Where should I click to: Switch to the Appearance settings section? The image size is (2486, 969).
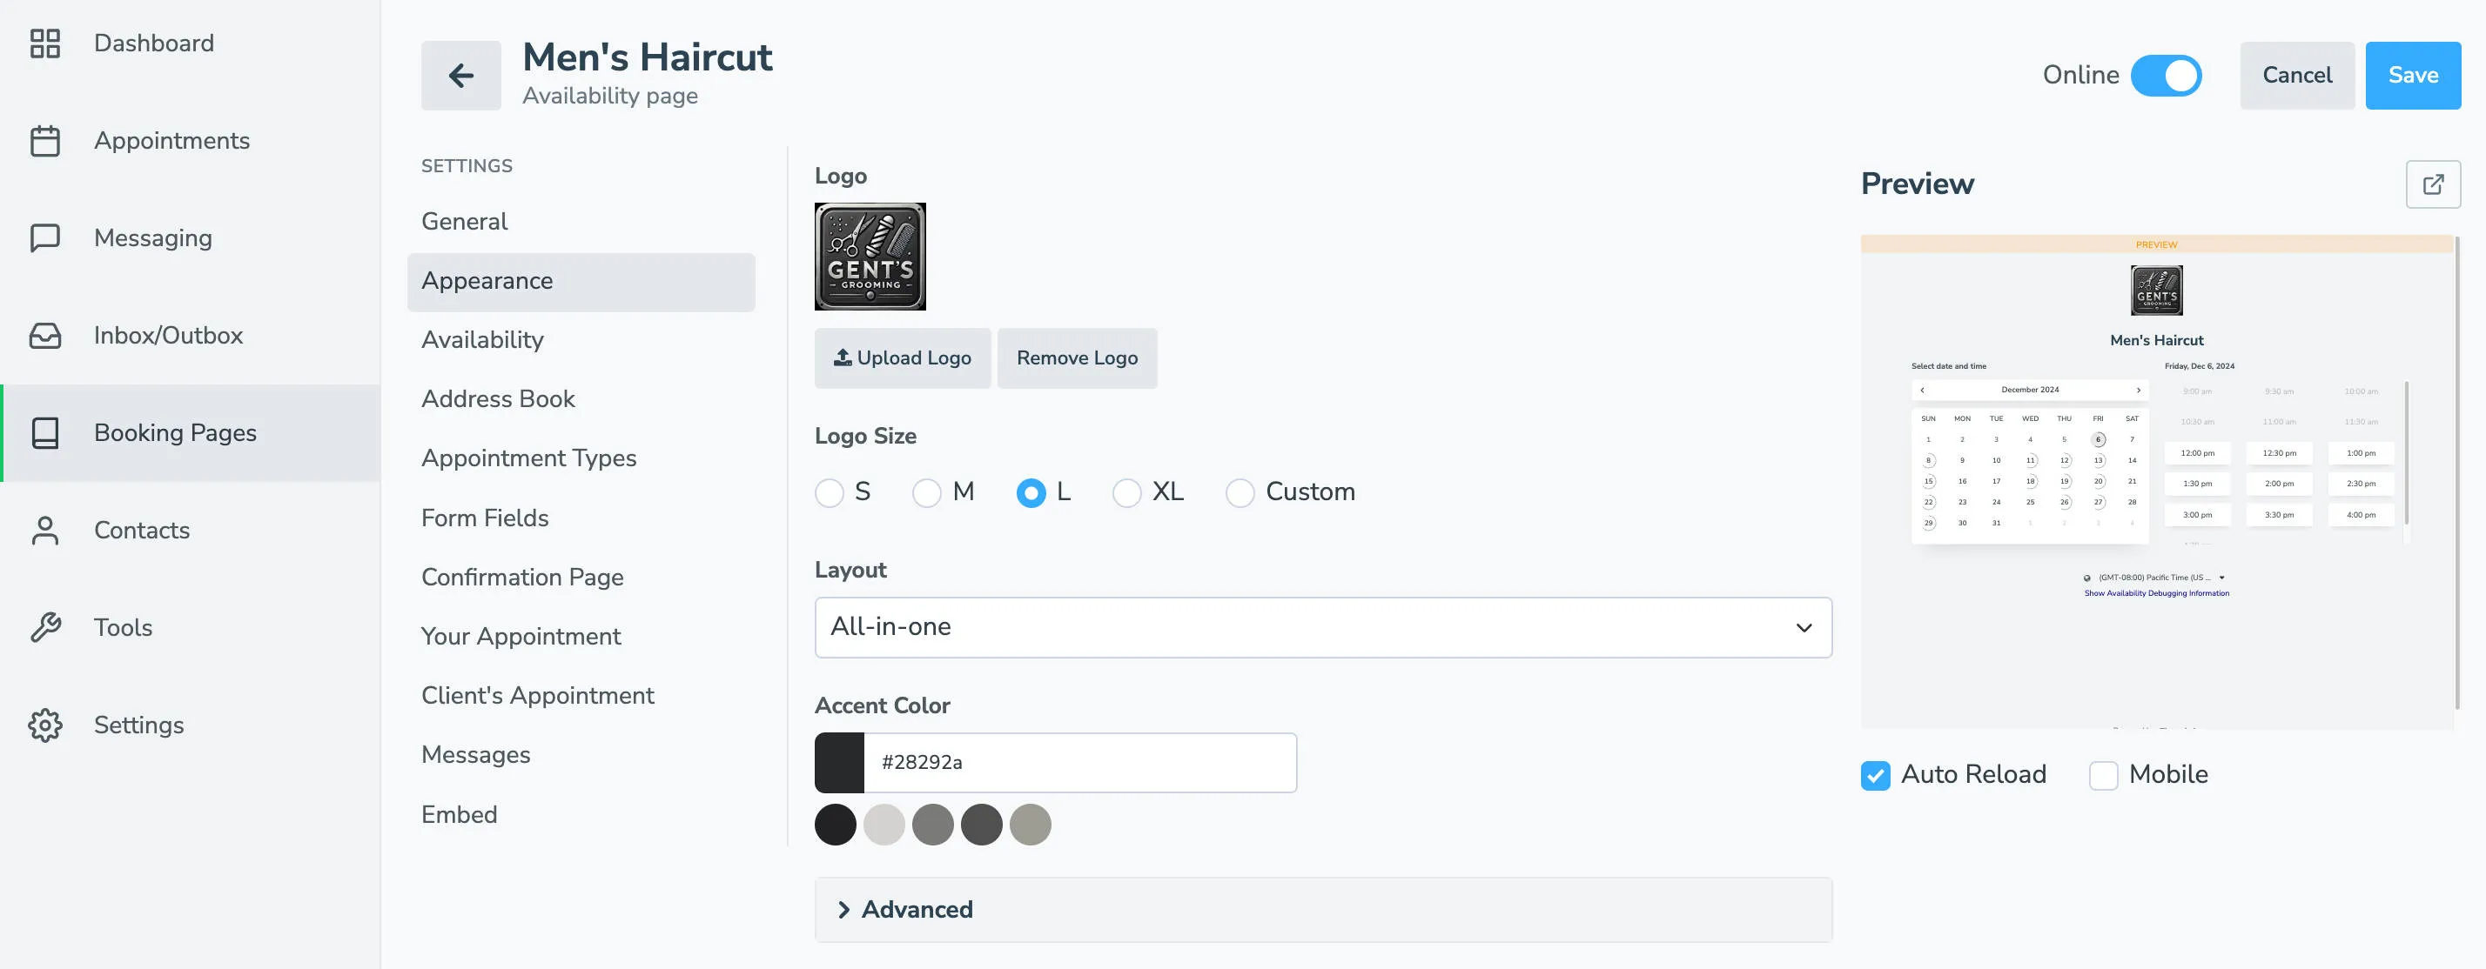[x=487, y=281]
